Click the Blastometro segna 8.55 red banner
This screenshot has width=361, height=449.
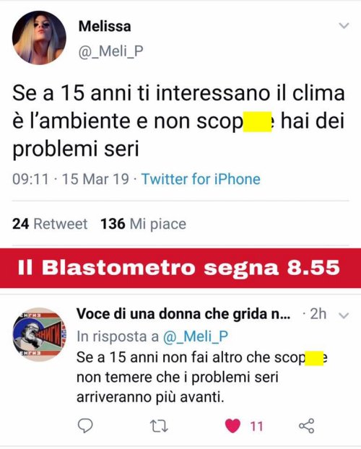click(x=180, y=268)
